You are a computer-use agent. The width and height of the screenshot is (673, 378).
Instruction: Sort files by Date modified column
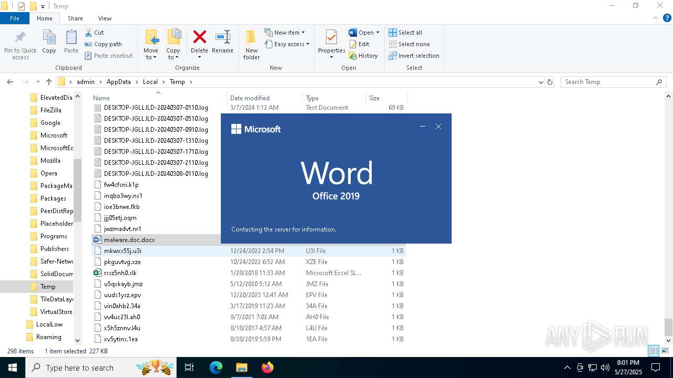264,98
